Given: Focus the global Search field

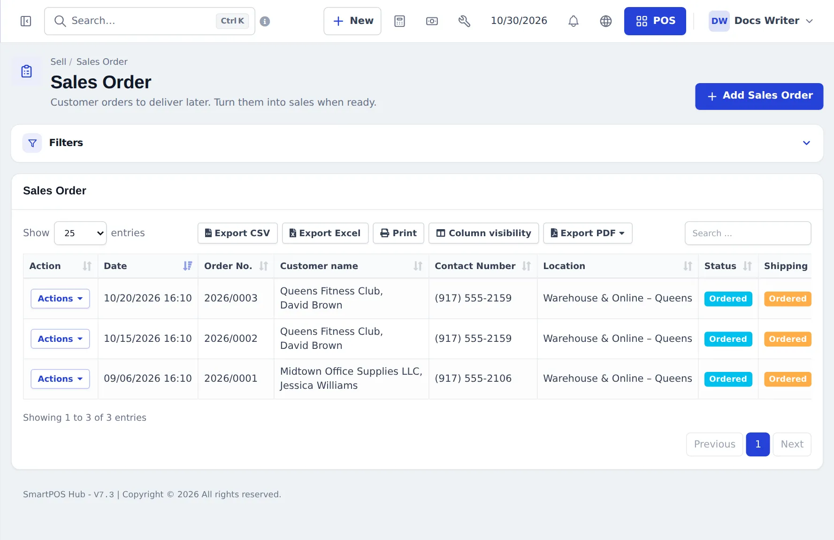Looking at the screenshot, I should (150, 21).
